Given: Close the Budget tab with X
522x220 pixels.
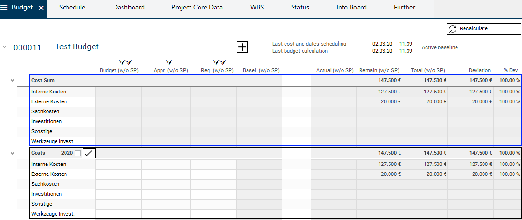Looking at the screenshot, I should 41,8.
